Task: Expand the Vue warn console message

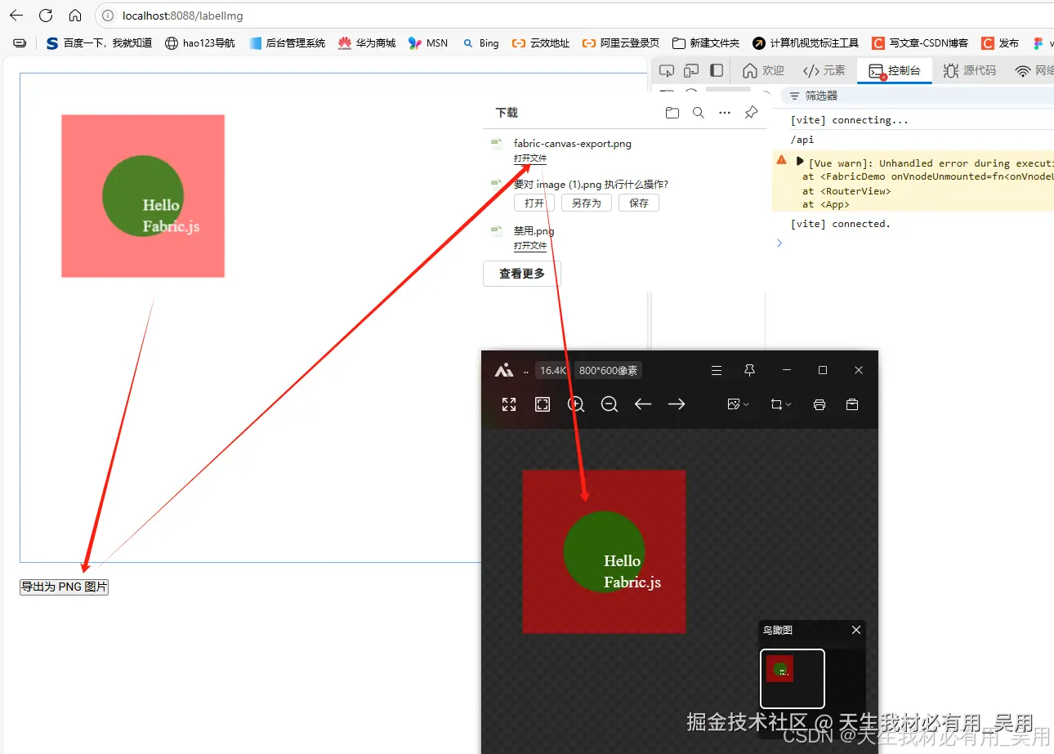Action: (799, 161)
